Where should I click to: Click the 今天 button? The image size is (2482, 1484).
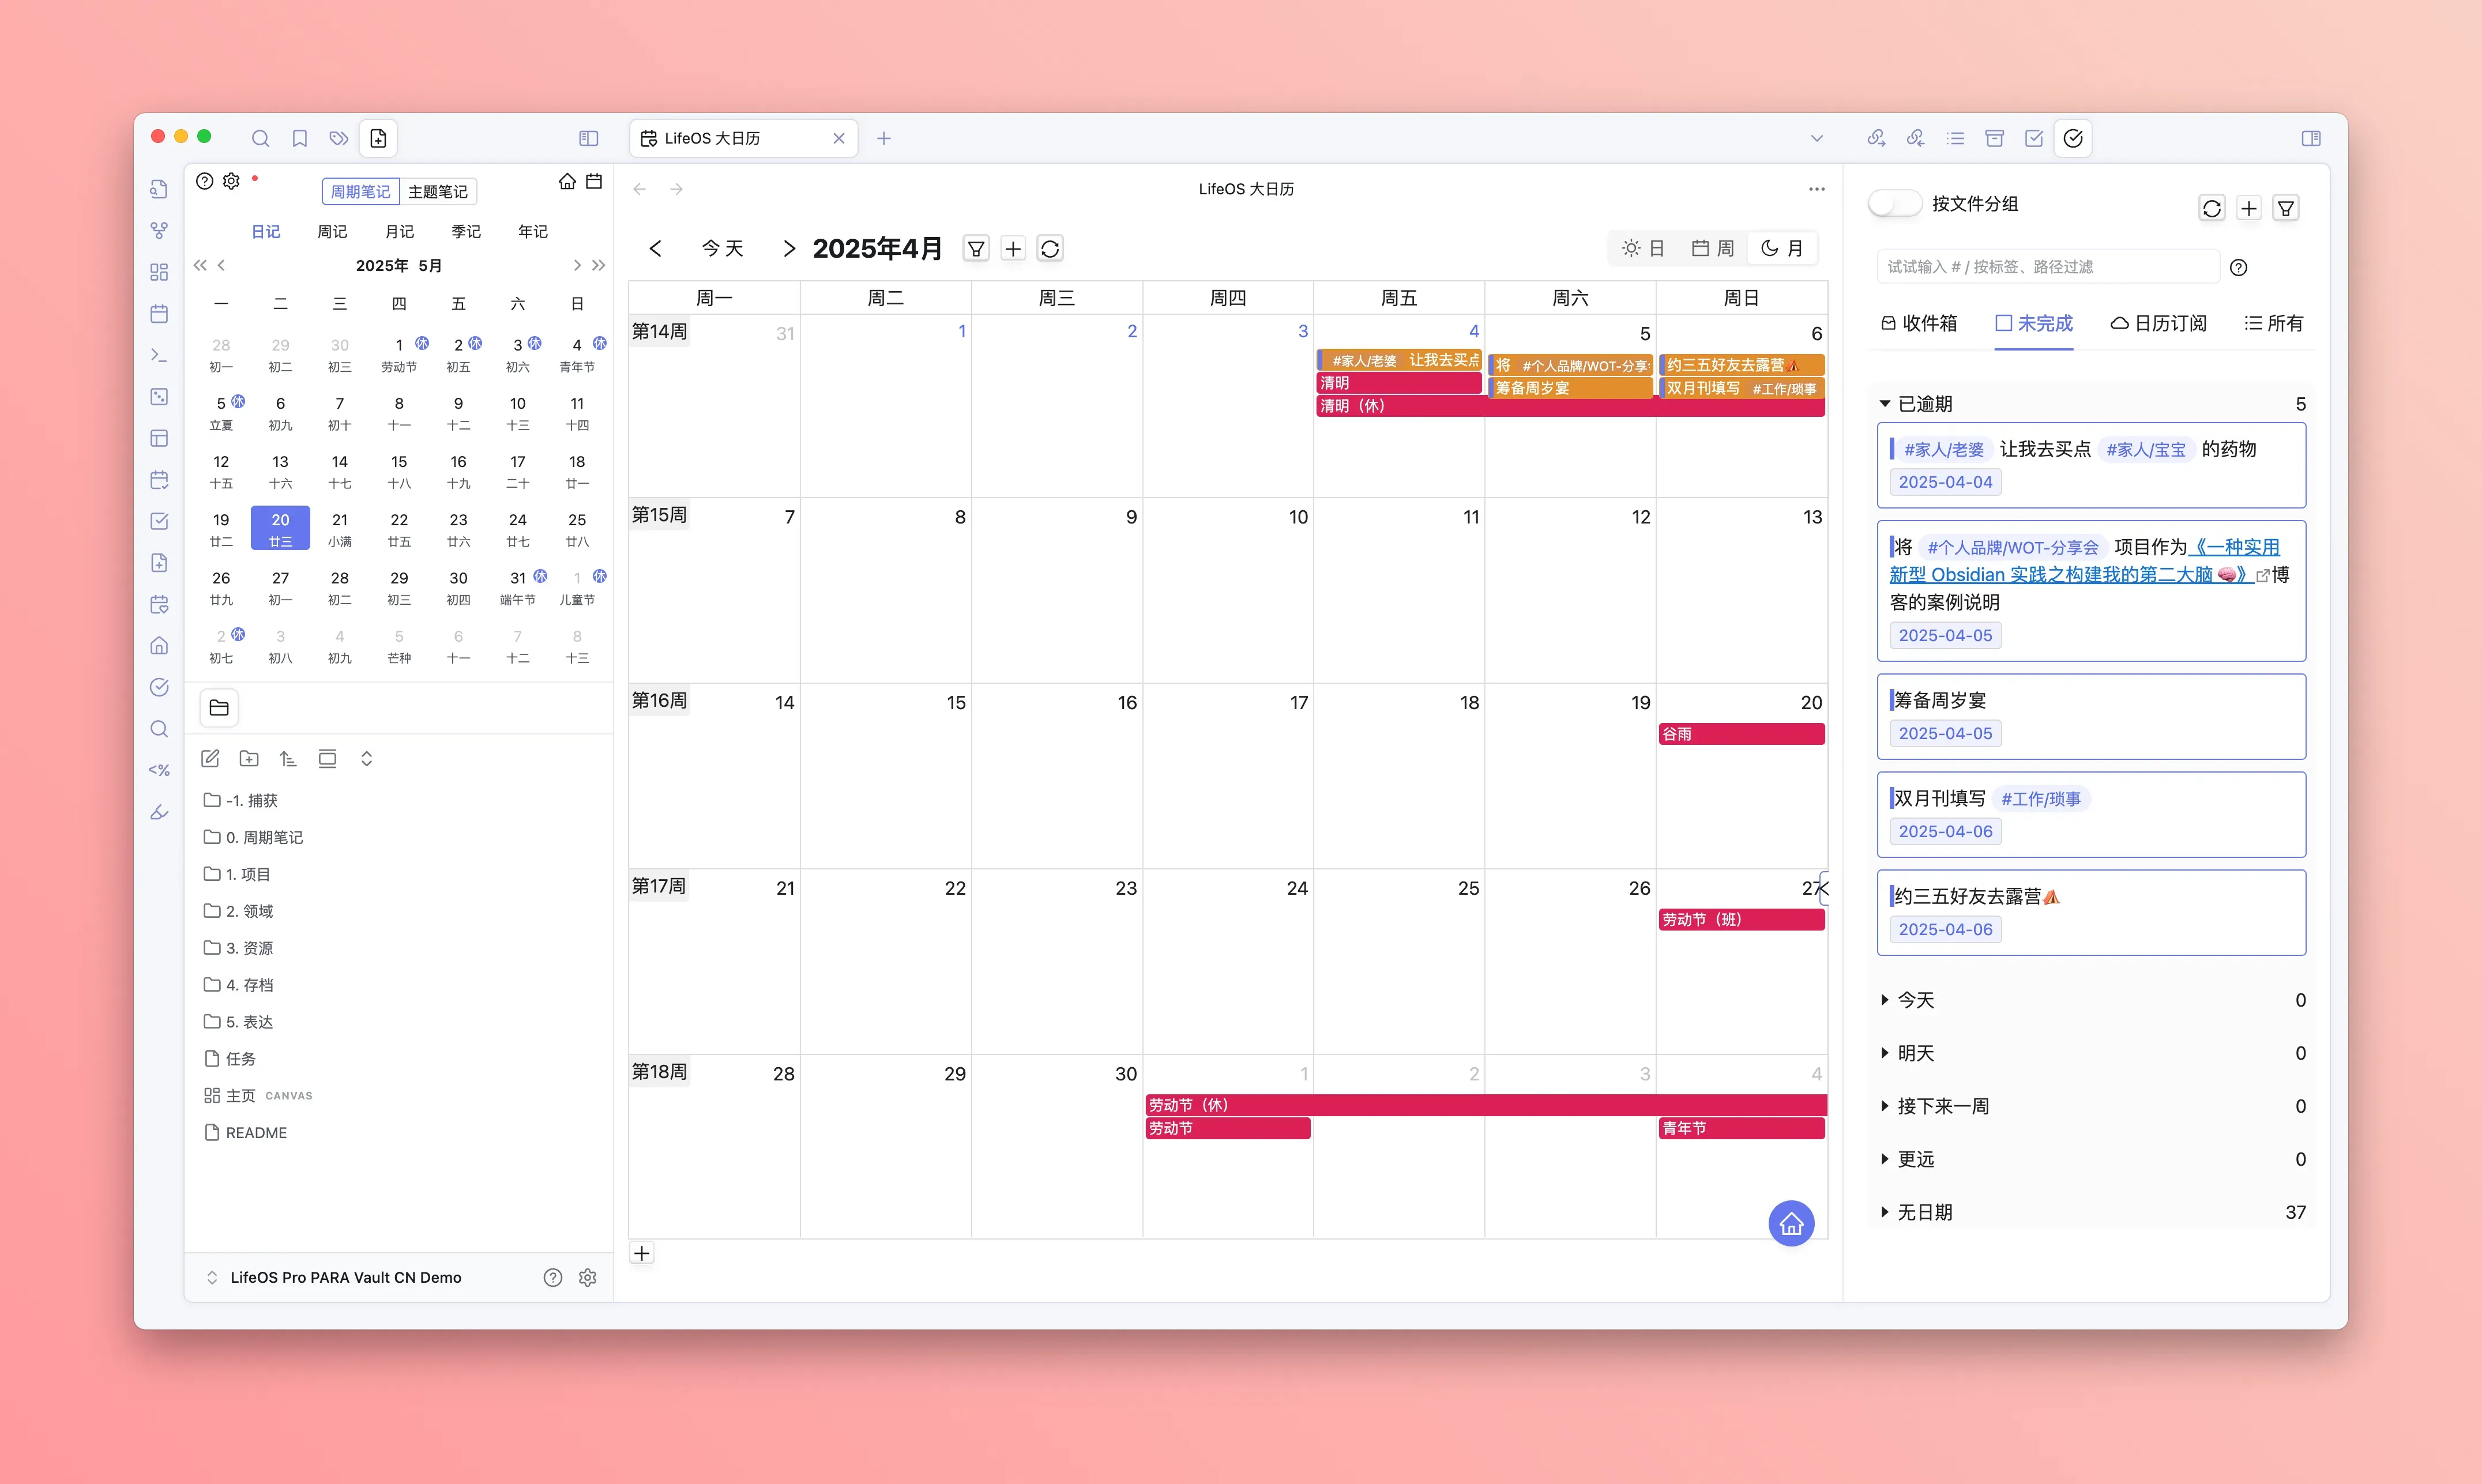[722, 248]
